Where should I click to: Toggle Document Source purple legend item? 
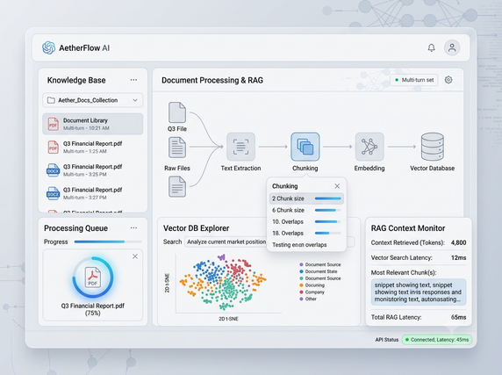click(x=319, y=264)
